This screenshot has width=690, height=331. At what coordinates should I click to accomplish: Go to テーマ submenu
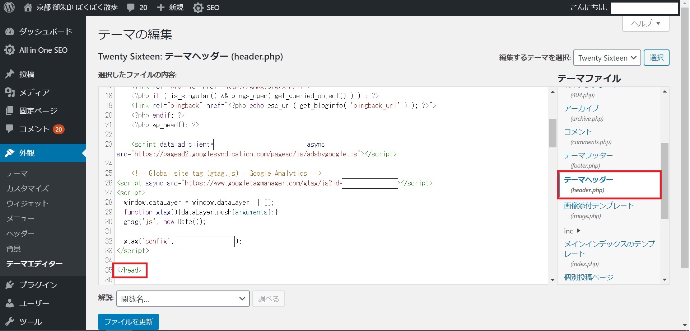point(17,174)
